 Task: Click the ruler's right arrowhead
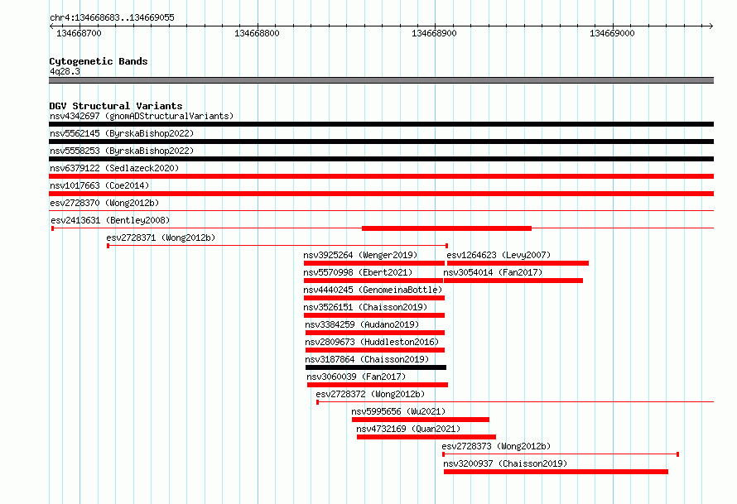[711, 26]
